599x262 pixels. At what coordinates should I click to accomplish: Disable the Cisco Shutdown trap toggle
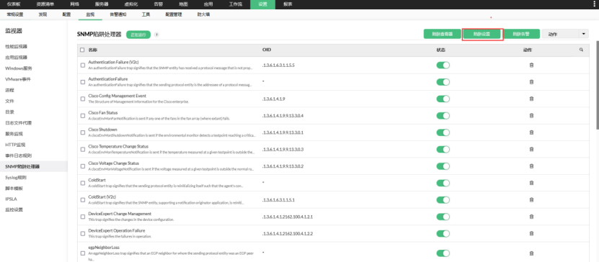tap(443, 132)
